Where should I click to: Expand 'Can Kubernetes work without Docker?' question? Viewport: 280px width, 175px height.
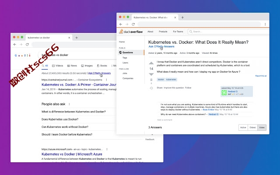tap(65, 127)
